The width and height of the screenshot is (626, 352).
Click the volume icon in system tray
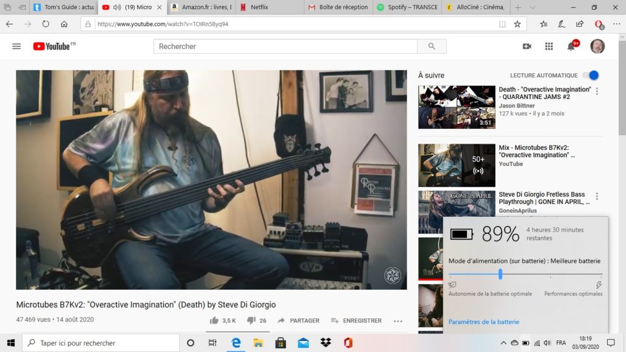point(547,343)
